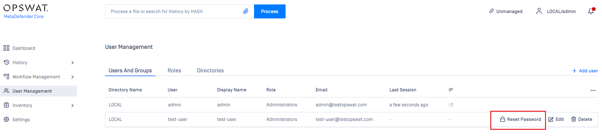The width and height of the screenshot is (602, 139).
Task: Click the paperclip attach file icon
Action: (246, 11)
